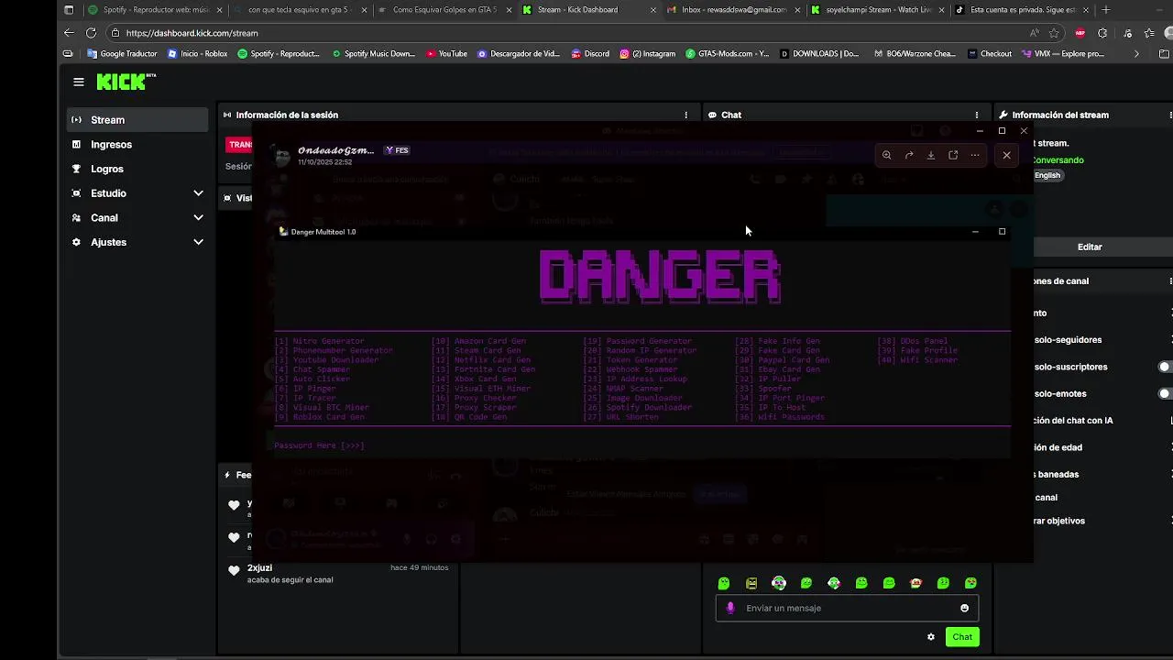Toggle the solo-emotes switch
Image resolution: width=1173 pixels, height=660 pixels.
pyautogui.click(x=1167, y=394)
